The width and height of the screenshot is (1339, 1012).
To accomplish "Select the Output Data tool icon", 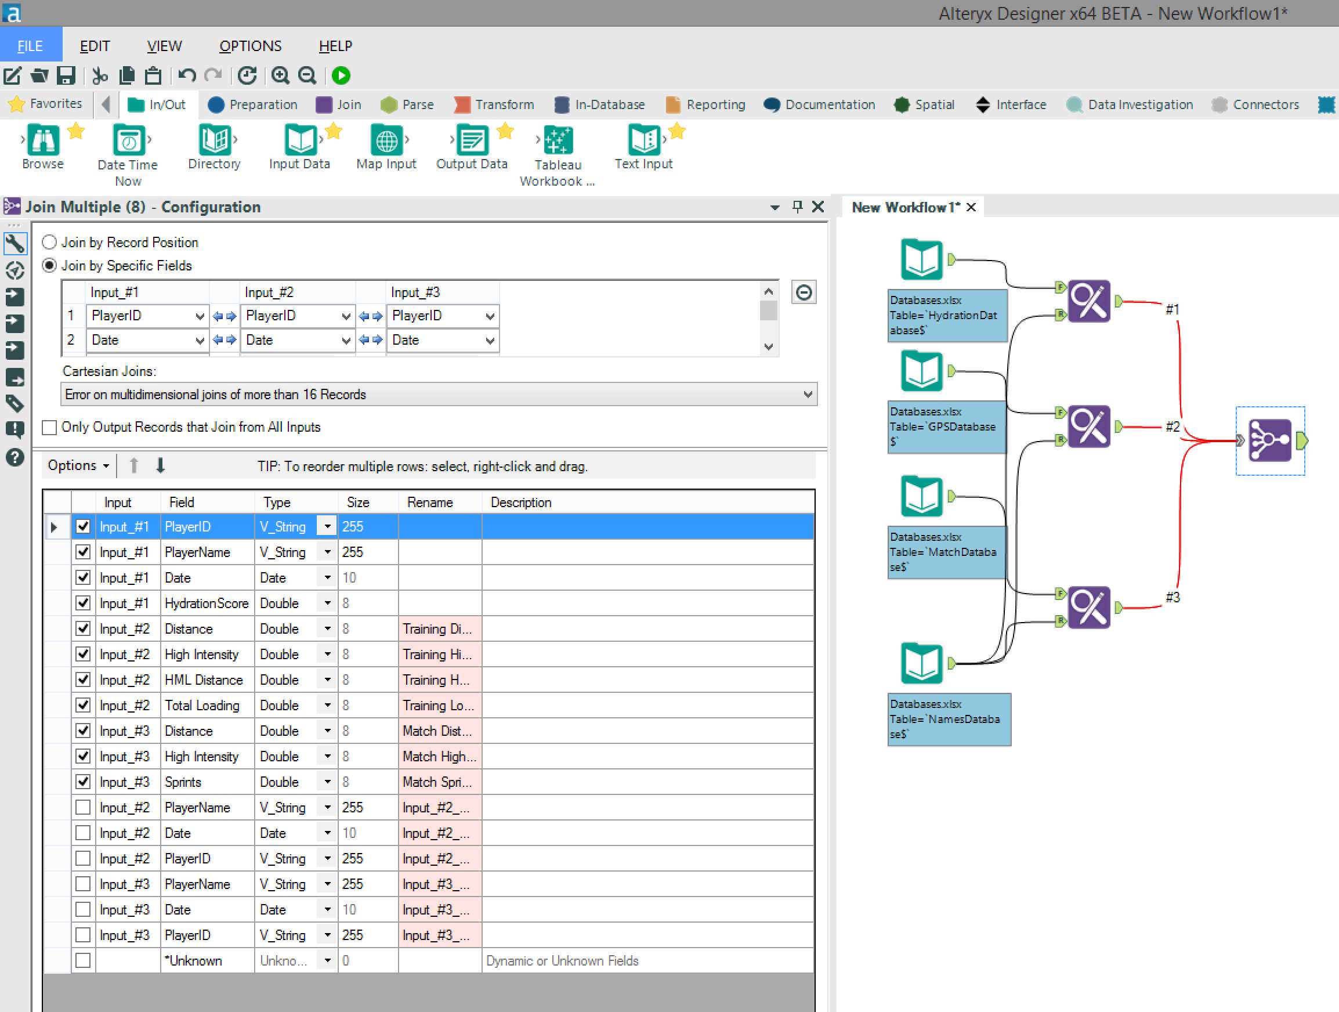I will point(472,140).
